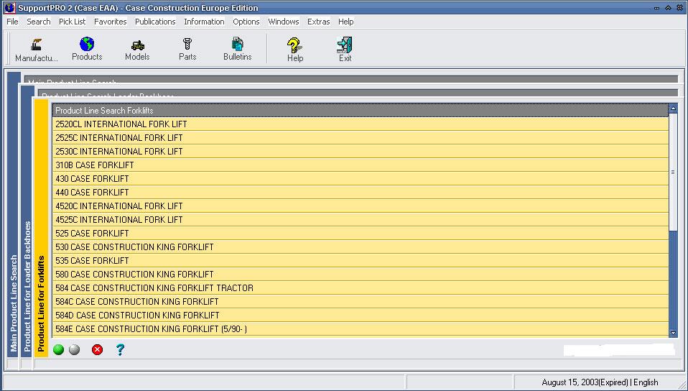
Task: Click scroll down arrow of forklift list
Action: point(673,333)
